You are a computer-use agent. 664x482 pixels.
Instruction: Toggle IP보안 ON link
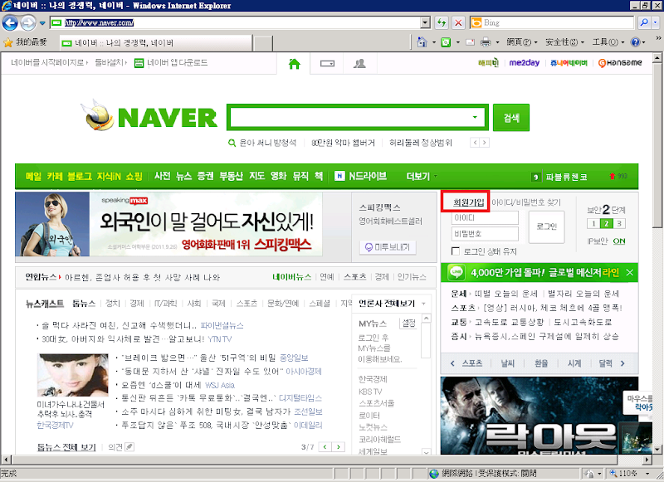tap(619, 241)
